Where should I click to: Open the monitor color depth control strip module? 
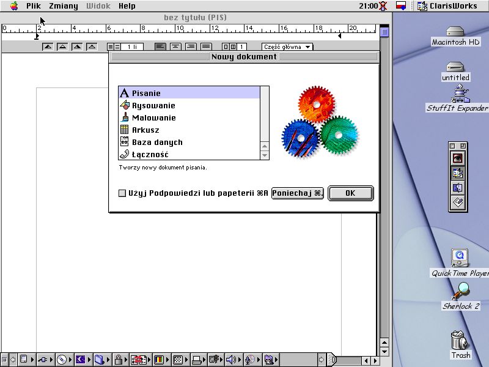point(161,360)
